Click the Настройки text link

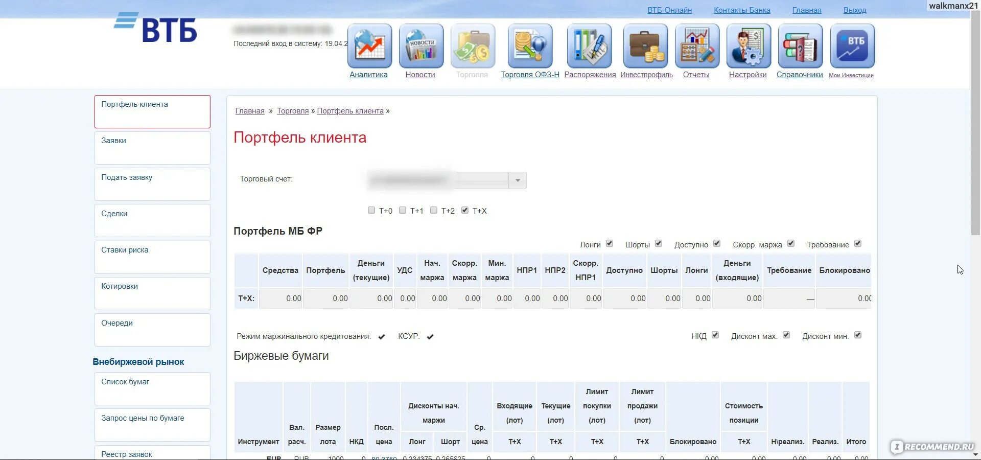pyautogui.click(x=748, y=75)
